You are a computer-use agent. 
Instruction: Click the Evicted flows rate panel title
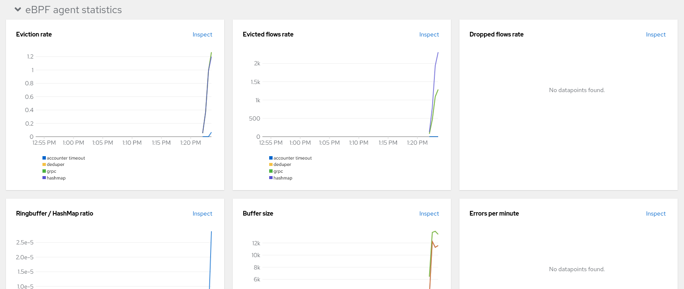pos(268,34)
